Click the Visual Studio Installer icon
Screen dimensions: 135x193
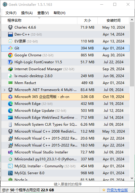10,152
